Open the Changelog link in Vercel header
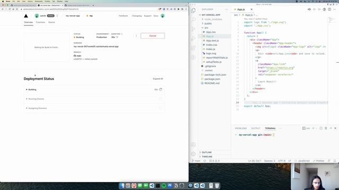 pos(137,16)
